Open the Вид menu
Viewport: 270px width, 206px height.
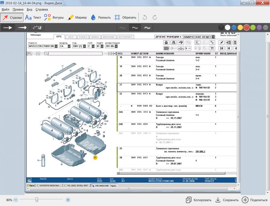tap(29, 9)
